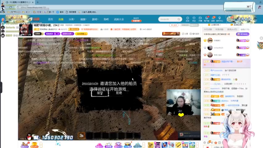Expand the 分类 category dropdown
Screen dimensions: 263x148
pos(72,19)
